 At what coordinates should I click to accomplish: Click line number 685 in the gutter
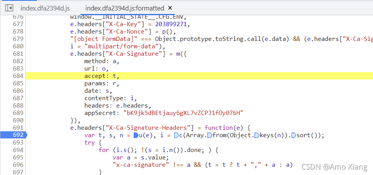pos(18,83)
